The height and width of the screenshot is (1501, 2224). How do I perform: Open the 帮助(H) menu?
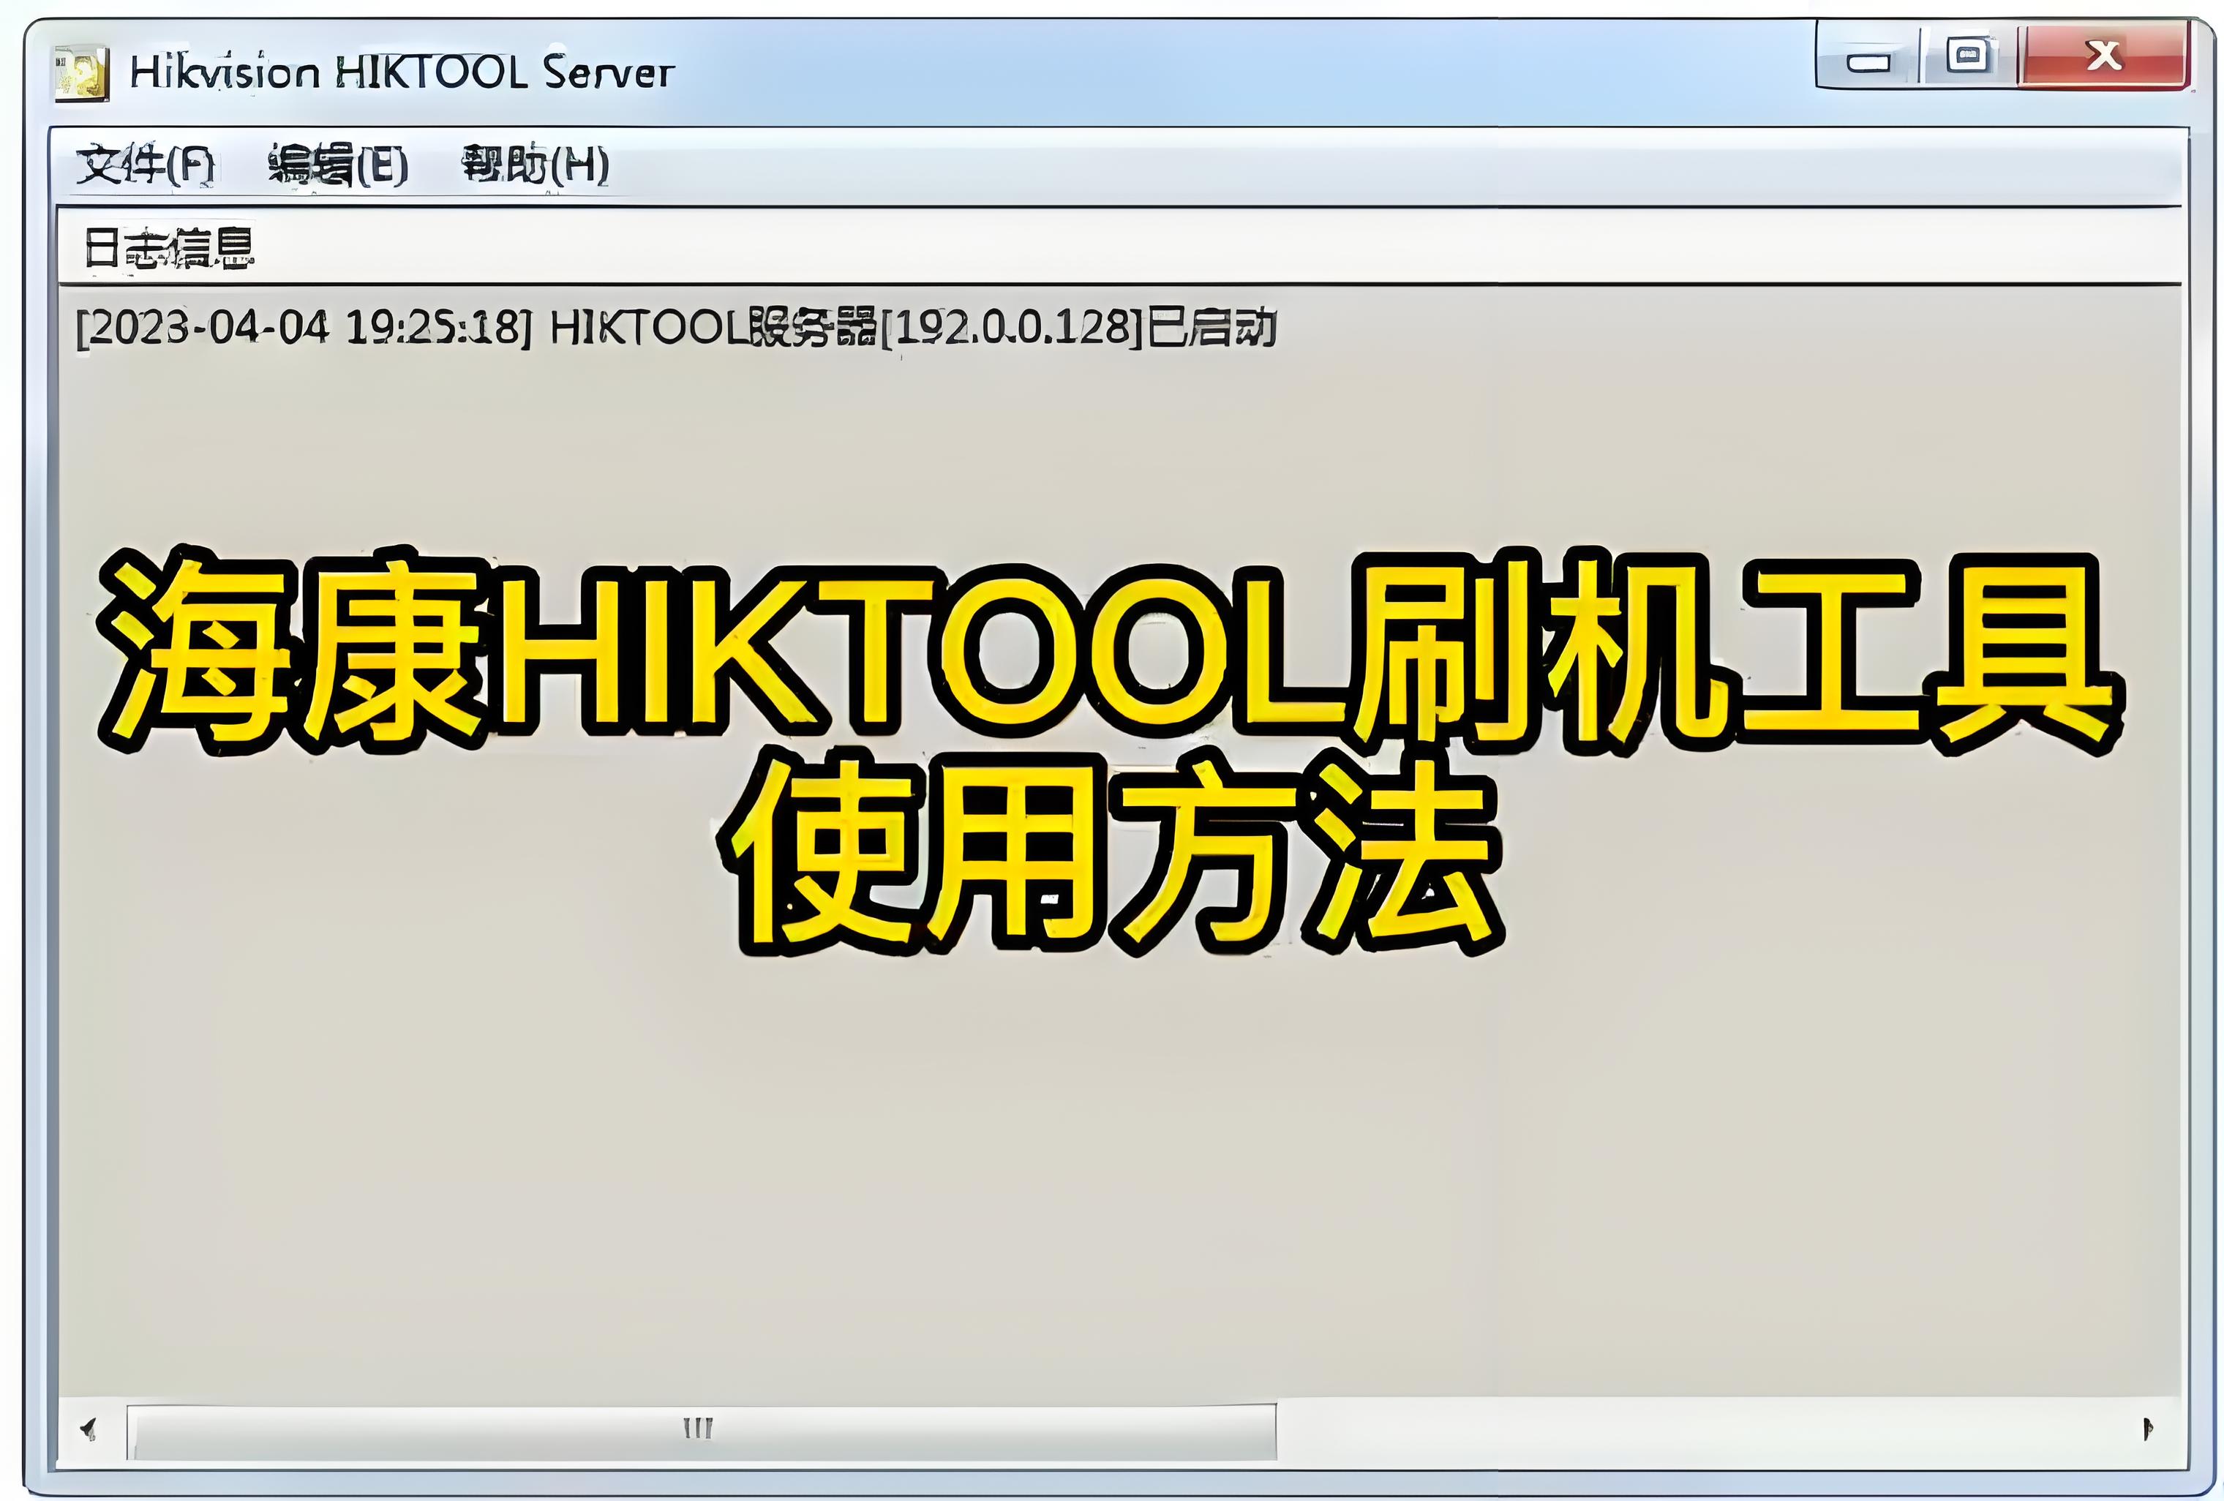[x=536, y=165]
